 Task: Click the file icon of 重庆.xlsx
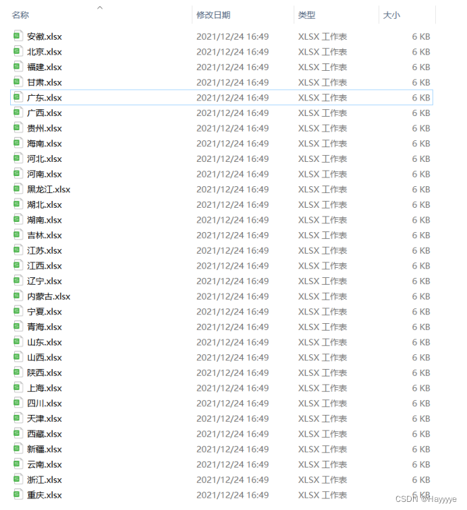[18, 494]
